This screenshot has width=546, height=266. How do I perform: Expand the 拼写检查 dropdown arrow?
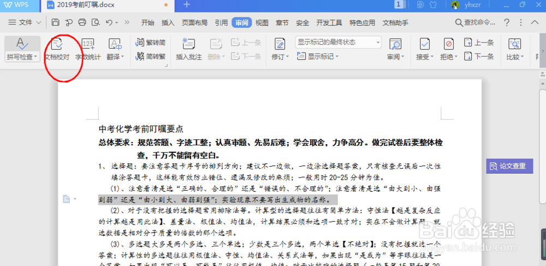(36, 57)
